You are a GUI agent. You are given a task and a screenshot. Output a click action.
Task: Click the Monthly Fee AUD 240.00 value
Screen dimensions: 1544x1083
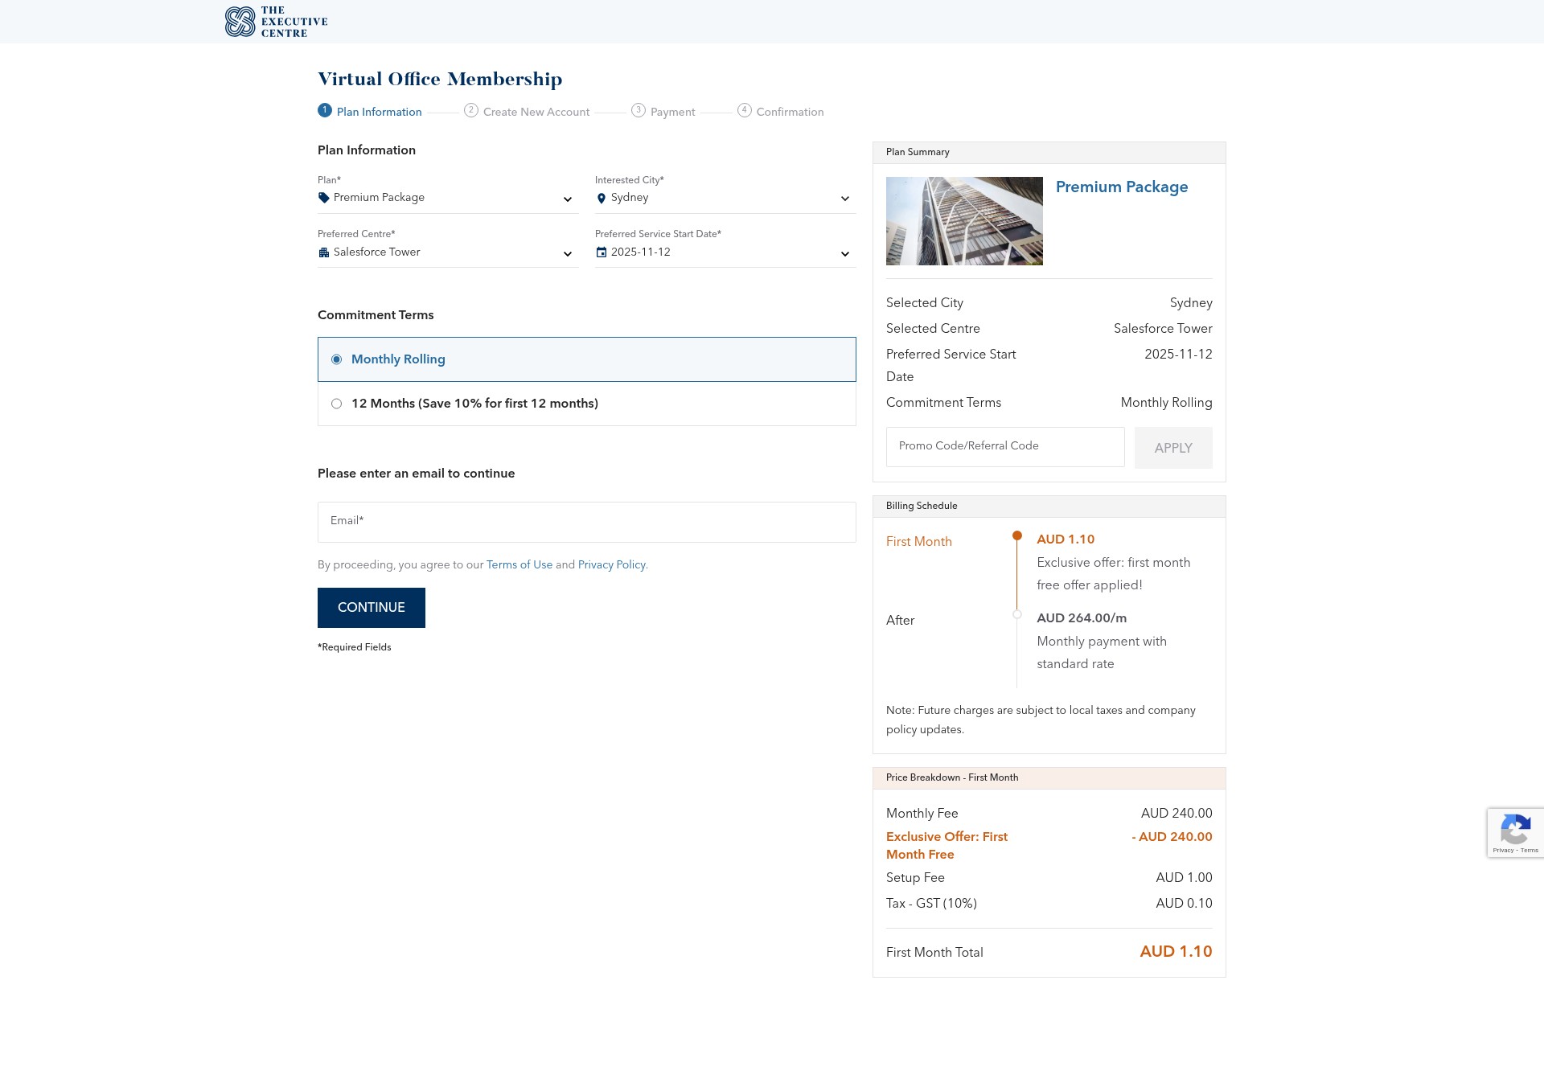click(x=1176, y=814)
